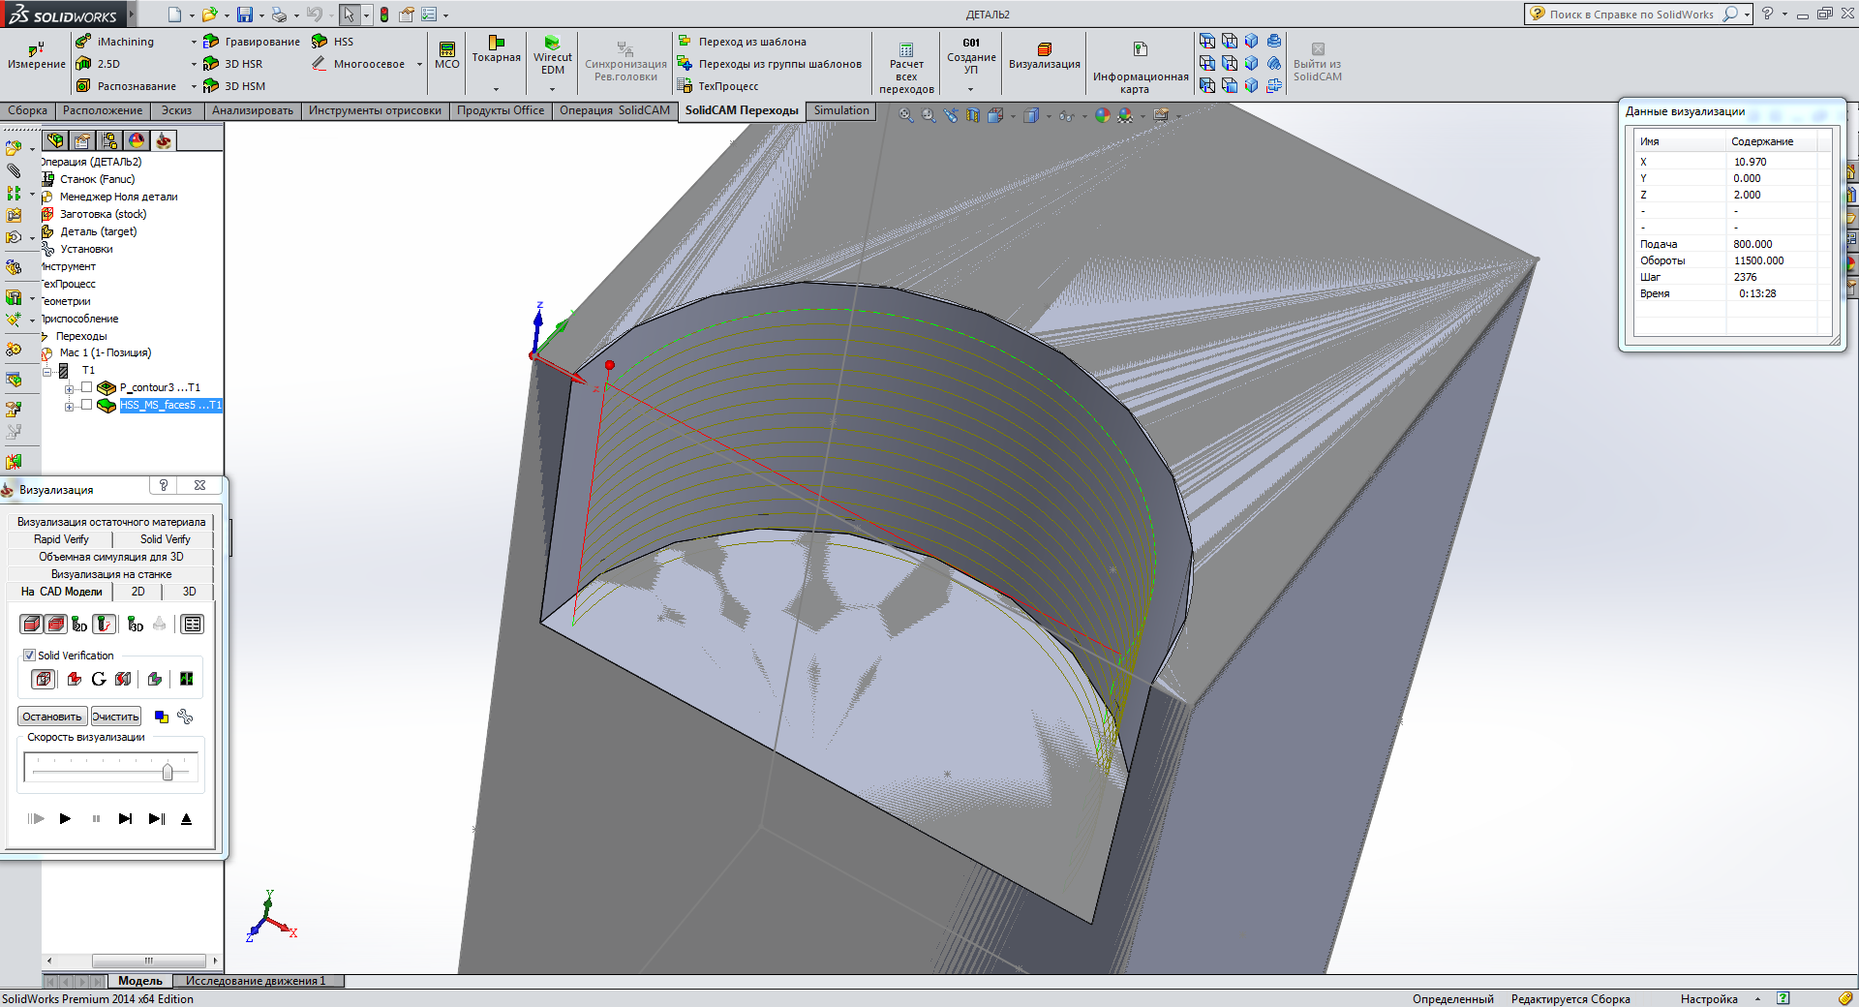The height and width of the screenshot is (1007, 1859).
Task: Open the ТехПроцесс toolbar command
Action: click(x=718, y=86)
